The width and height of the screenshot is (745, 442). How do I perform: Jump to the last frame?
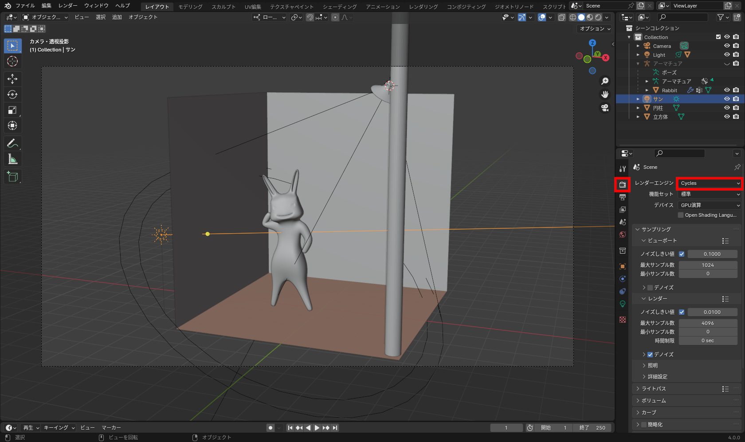click(335, 428)
